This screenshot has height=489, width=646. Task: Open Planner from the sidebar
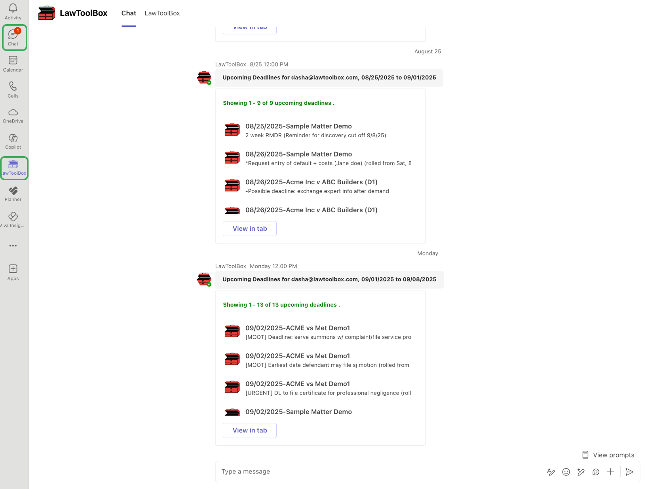pos(13,194)
